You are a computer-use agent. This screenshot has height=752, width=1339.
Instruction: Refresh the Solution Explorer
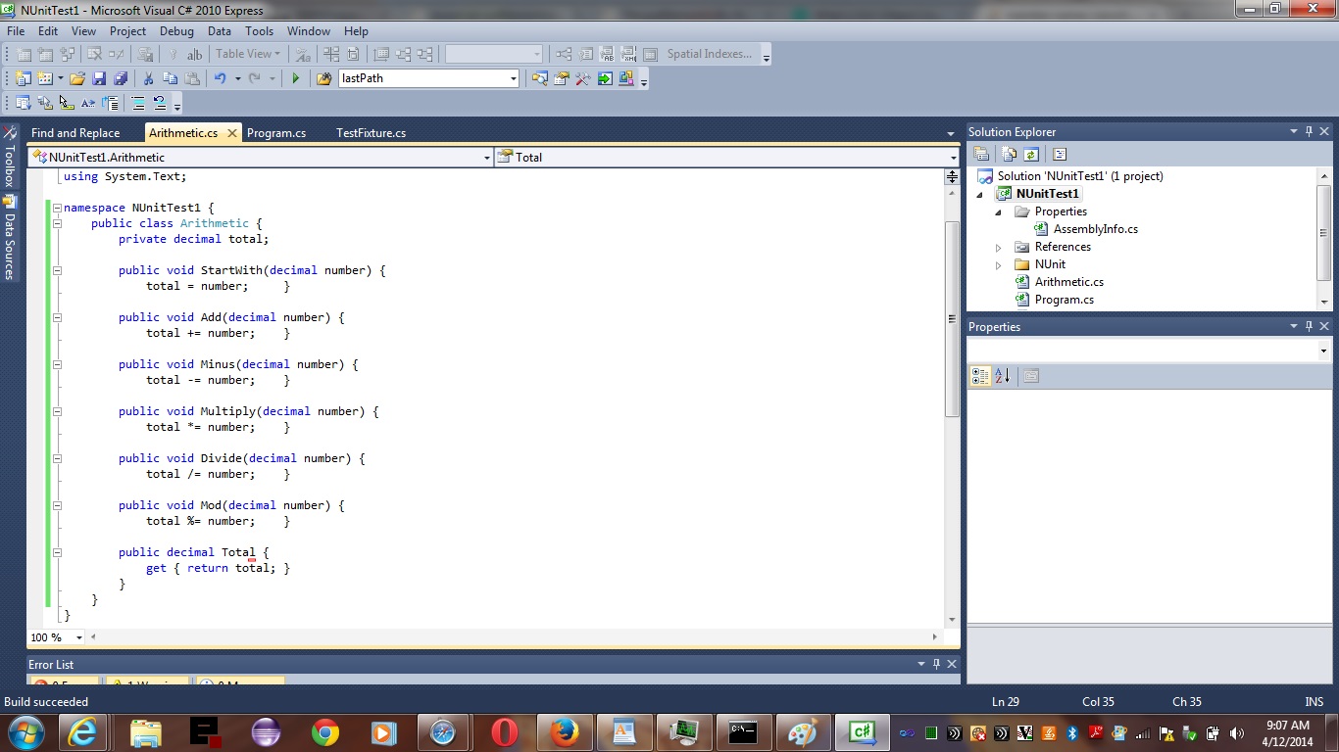point(1031,154)
